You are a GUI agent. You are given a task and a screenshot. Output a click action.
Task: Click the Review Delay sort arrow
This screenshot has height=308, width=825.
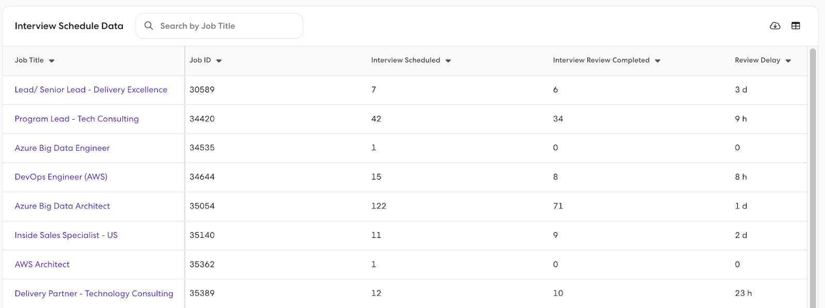click(x=788, y=61)
